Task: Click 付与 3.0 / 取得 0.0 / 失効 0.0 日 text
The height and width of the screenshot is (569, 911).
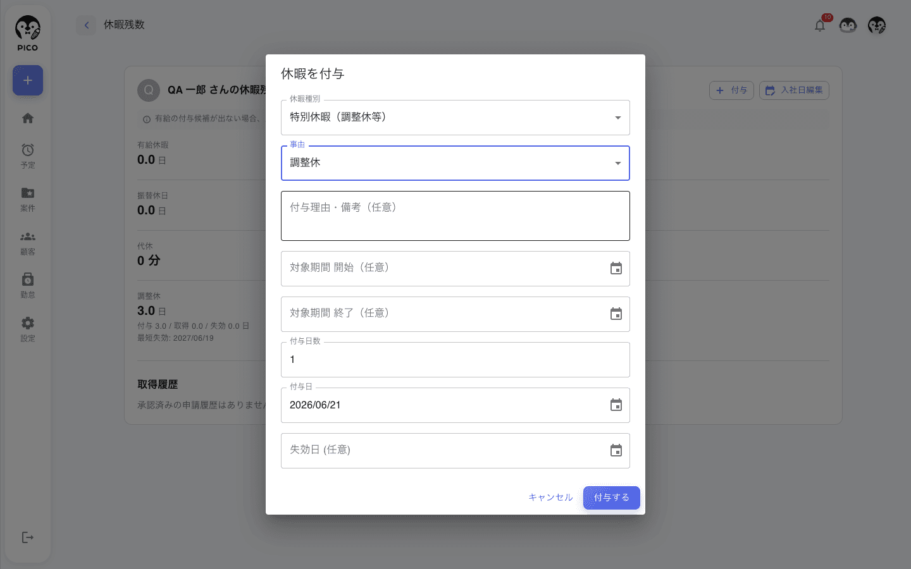Action: pyautogui.click(x=193, y=326)
